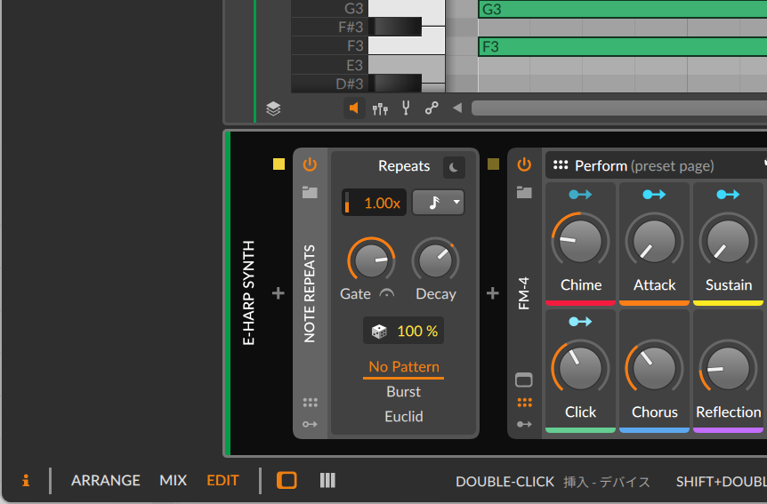Select the No Pattern option
767x504 pixels.
tap(404, 366)
